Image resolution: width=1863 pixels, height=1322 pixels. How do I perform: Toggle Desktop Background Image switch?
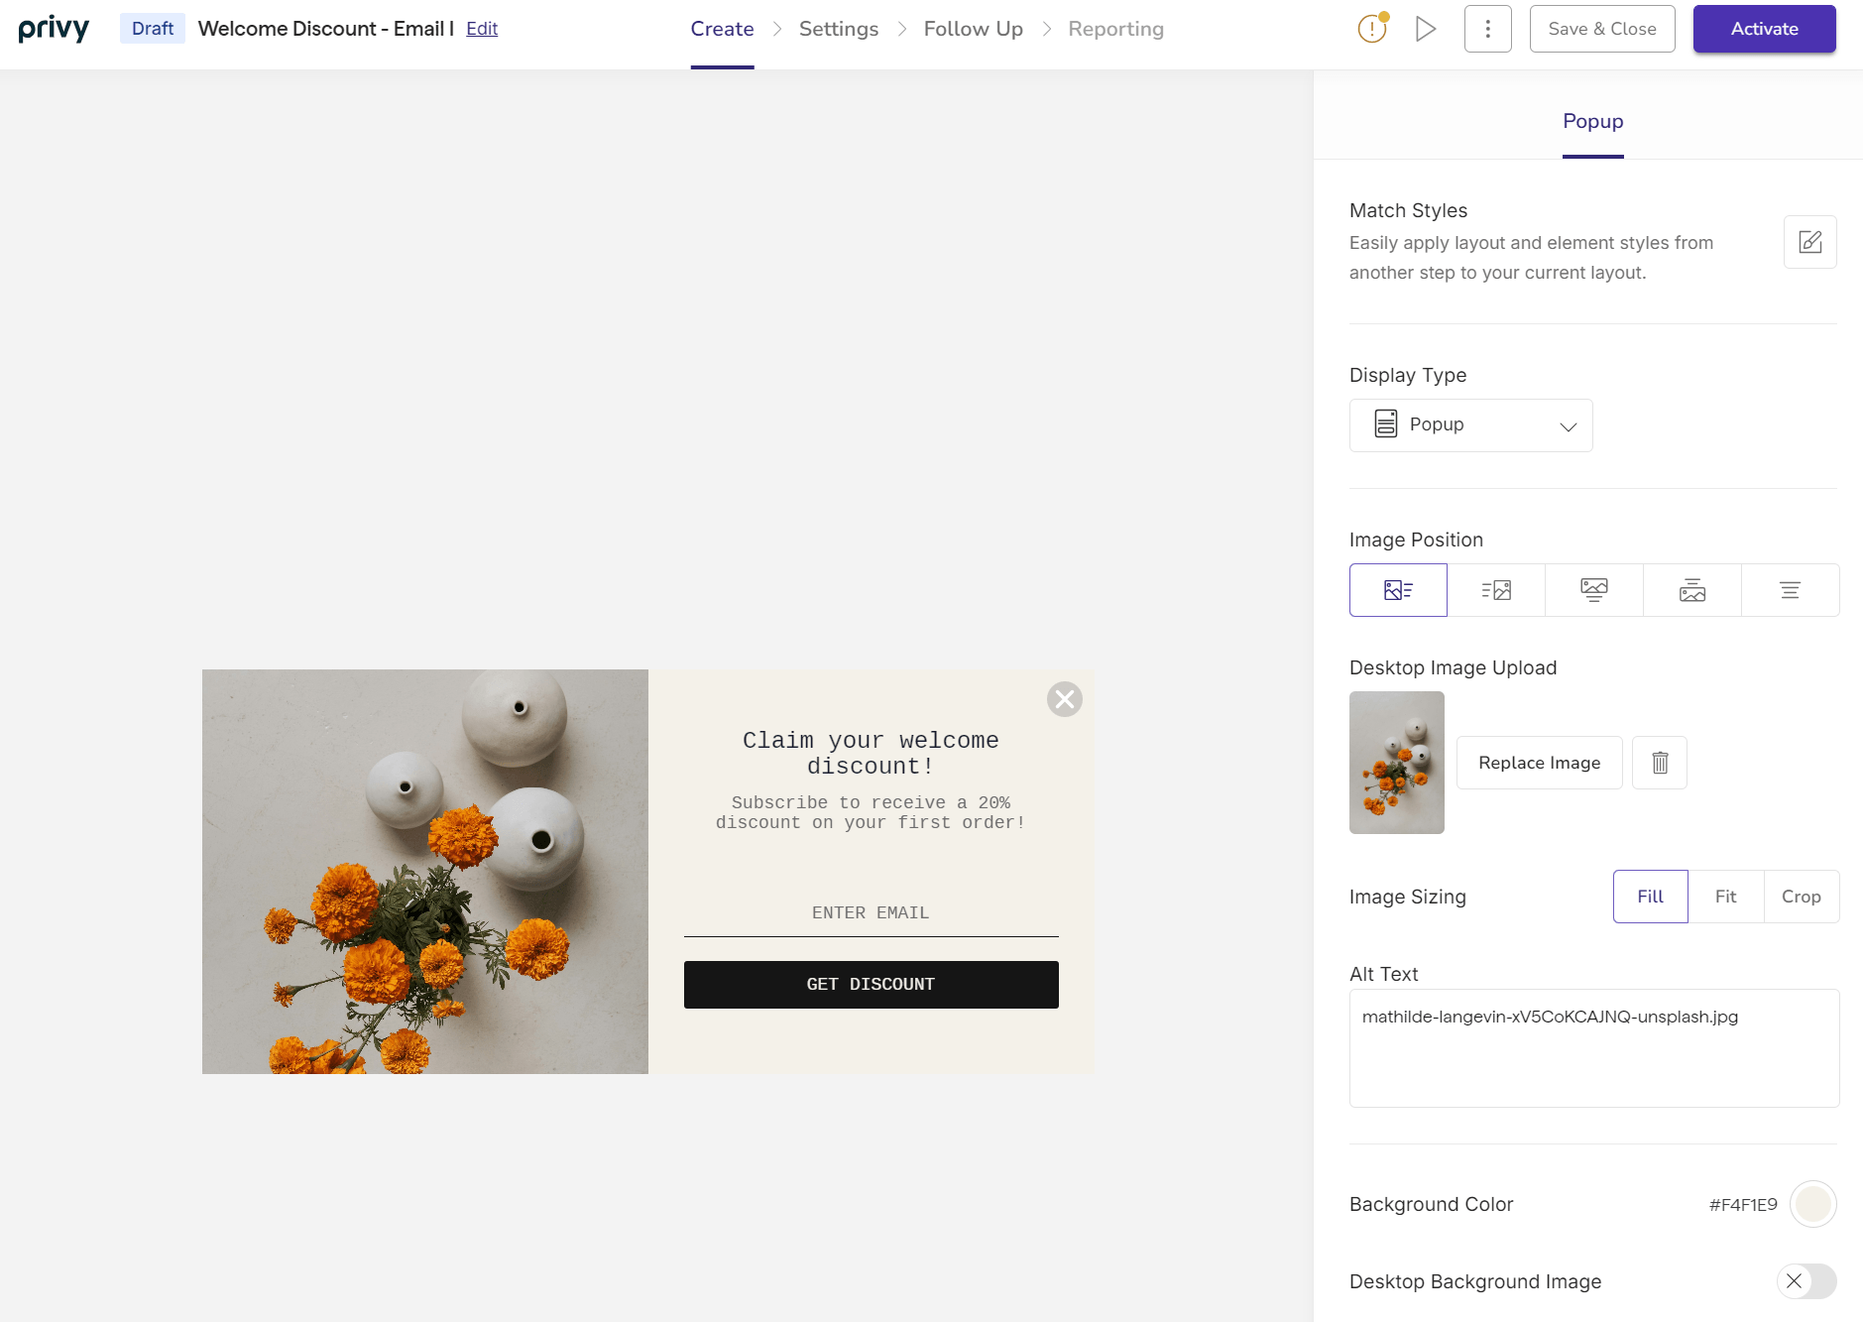[1806, 1281]
